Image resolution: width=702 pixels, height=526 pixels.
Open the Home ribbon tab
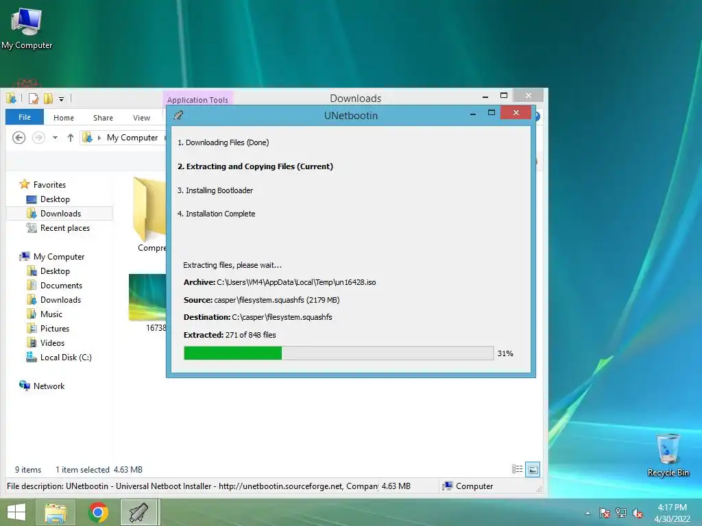(x=64, y=118)
